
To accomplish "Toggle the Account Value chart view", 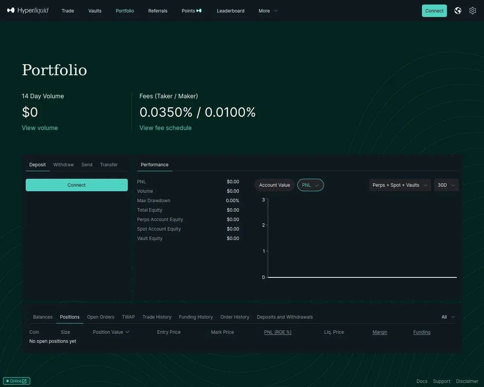I will click(275, 185).
